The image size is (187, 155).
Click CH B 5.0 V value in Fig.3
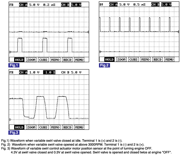click(x=76, y=72)
